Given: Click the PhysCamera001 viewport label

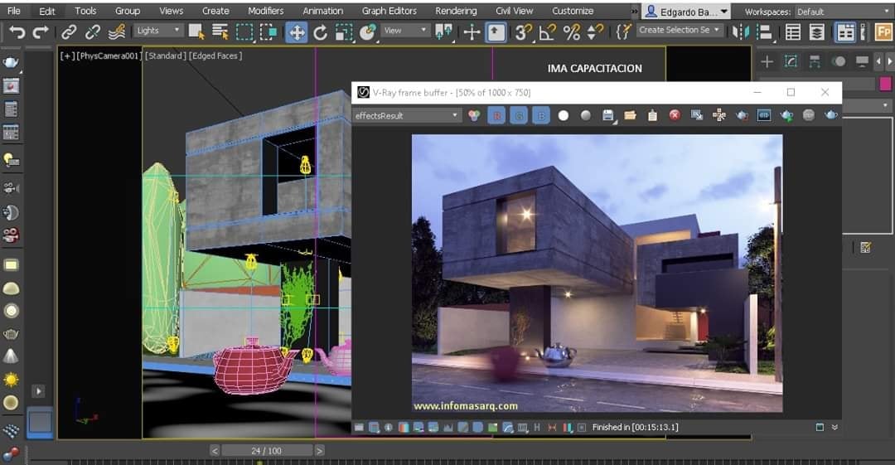Looking at the screenshot, I should pyautogui.click(x=109, y=56).
